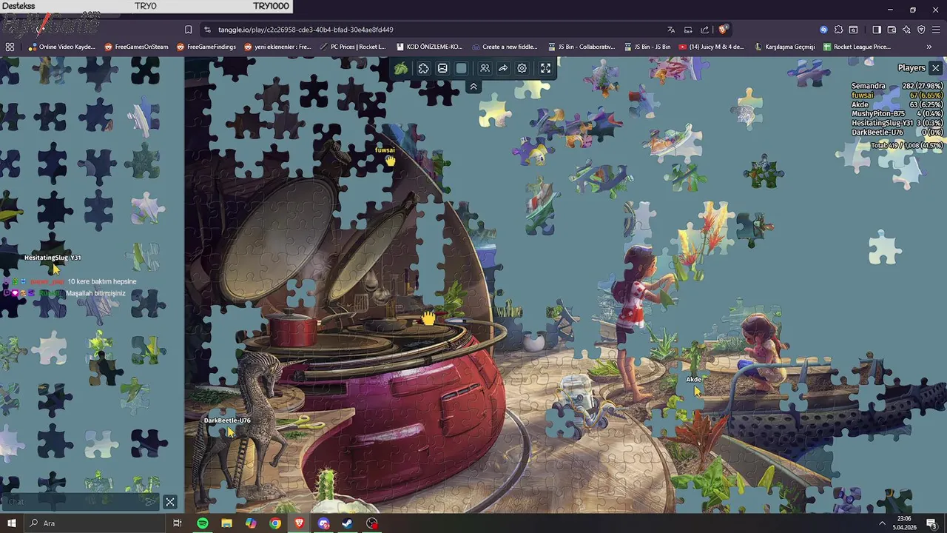Open the puzzle settings gear icon
The image size is (947, 533).
tap(522, 68)
